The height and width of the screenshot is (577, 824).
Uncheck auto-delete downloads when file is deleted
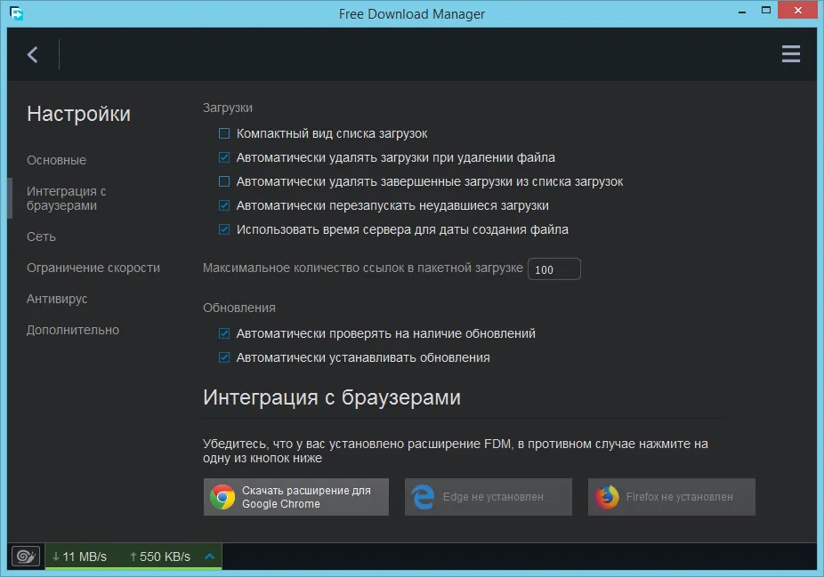(x=224, y=157)
